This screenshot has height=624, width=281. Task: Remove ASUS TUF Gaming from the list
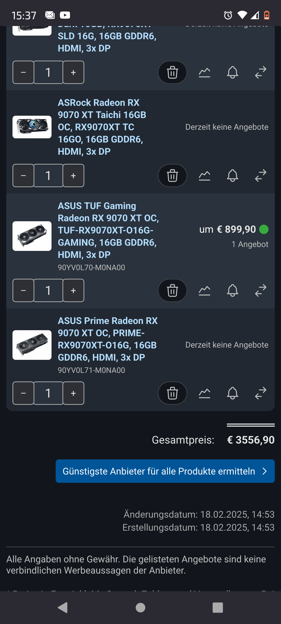point(172,290)
